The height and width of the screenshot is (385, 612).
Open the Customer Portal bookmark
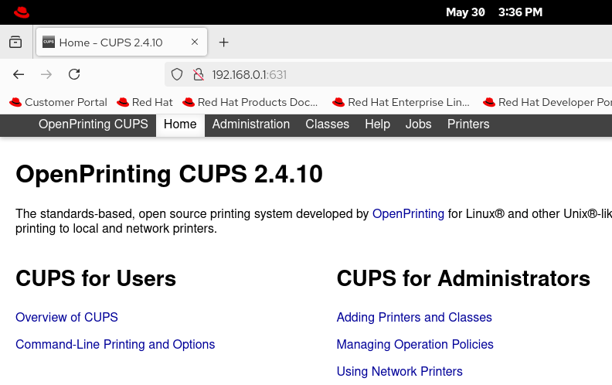[x=58, y=102]
